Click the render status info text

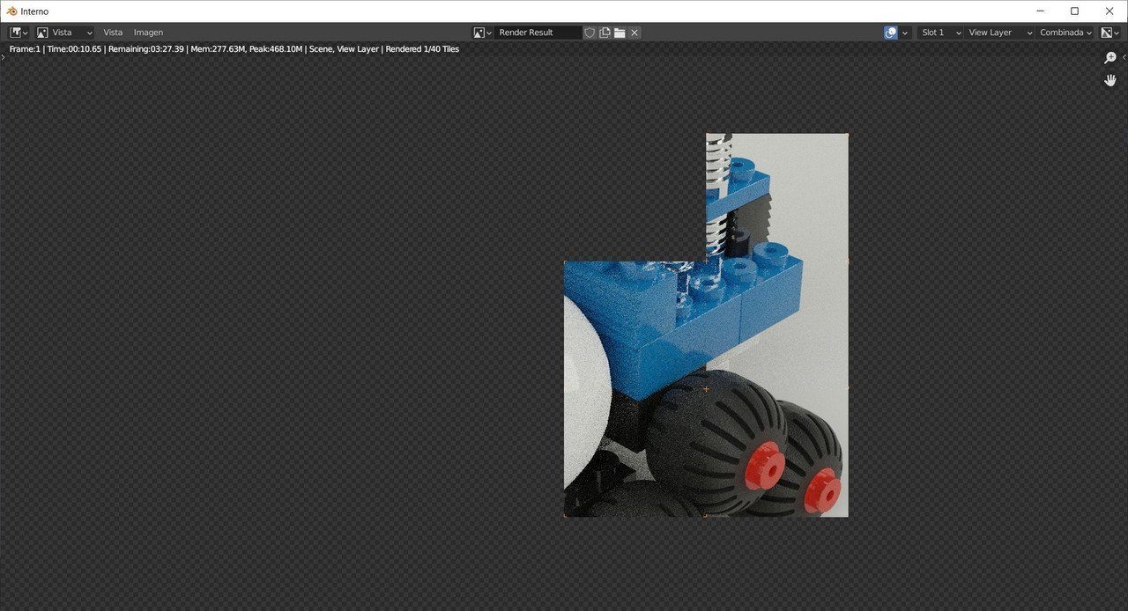point(234,49)
